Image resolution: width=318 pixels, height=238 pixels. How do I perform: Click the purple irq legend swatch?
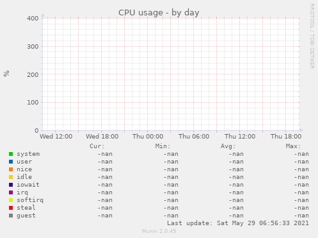click(11, 192)
